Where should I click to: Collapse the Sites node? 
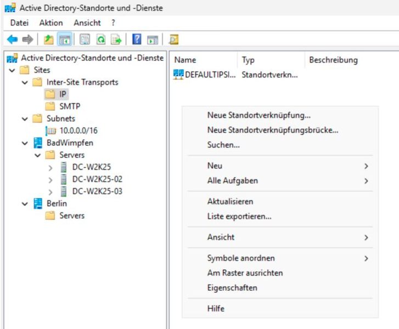[x=12, y=70]
